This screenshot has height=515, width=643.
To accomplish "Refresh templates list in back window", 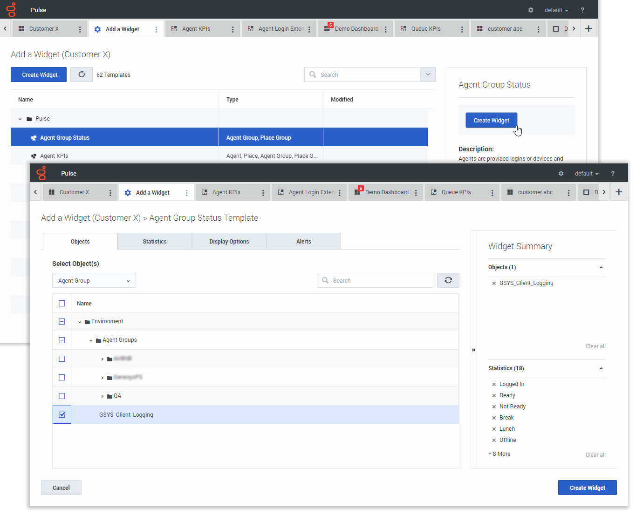I will [x=82, y=75].
